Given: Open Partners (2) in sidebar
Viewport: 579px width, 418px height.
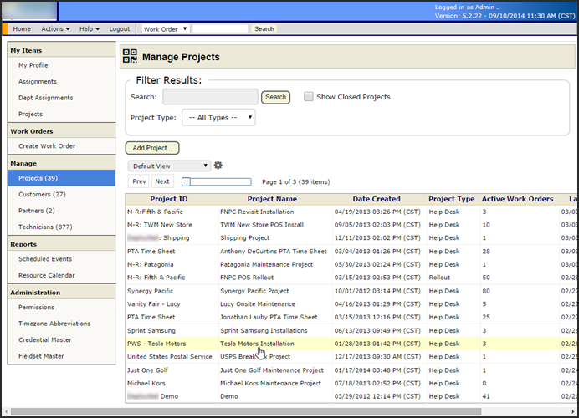Looking at the screenshot, I should (37, 211).
